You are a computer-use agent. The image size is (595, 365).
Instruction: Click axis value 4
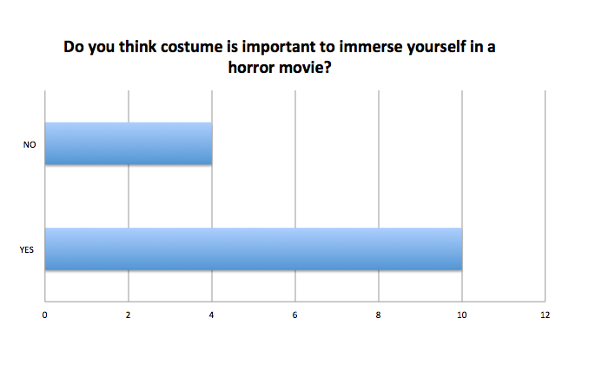click(211, 315)
